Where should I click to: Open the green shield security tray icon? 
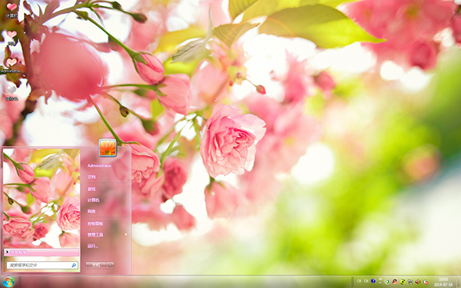[x=387, y=282]
